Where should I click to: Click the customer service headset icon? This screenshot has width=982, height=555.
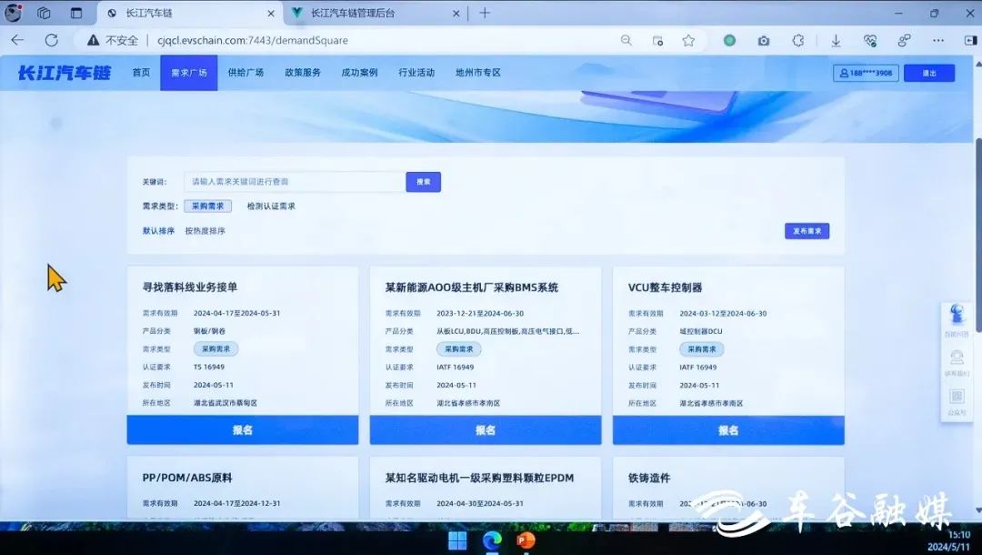click(957, 358)
